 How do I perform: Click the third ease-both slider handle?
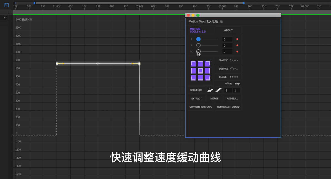(198, 51)
